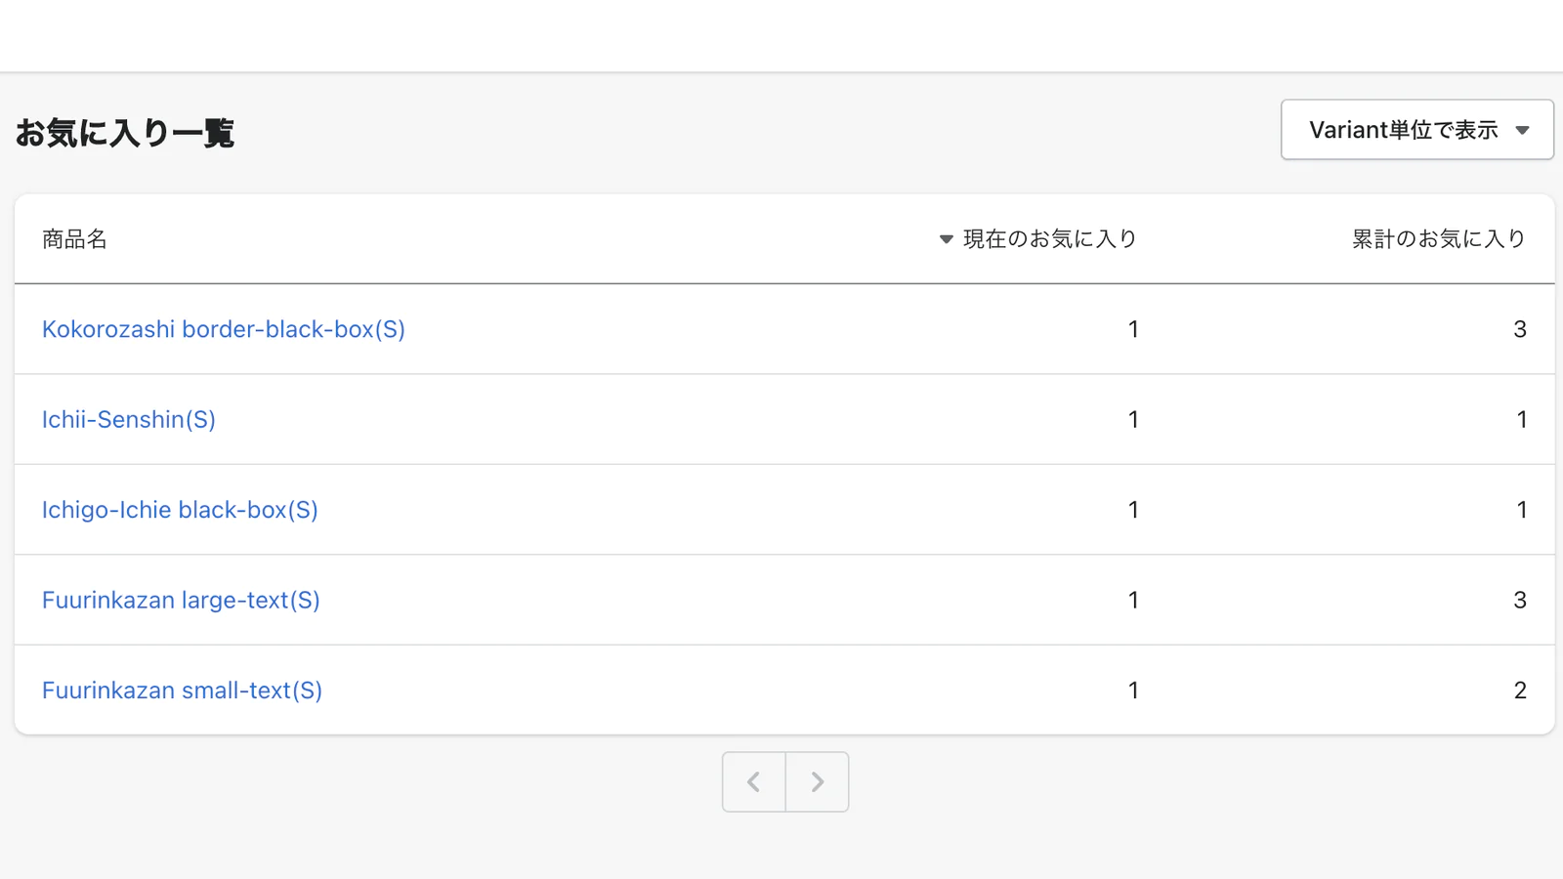
Task: Click cumulative count 3 for Fuurinkazan large-text
Action: click(1519, 600)
